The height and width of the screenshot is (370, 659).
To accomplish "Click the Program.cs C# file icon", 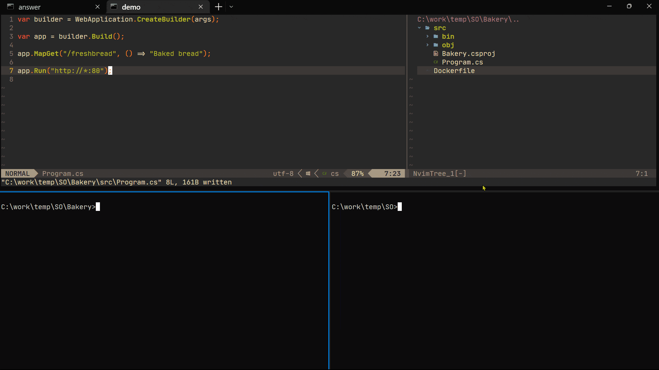I will pyautogui.click(x=436, y=62).
